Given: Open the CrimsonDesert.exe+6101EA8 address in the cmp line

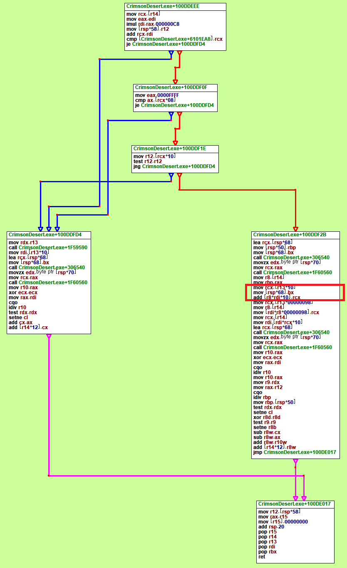Looking at the screenshot, I should pos(176,39).
